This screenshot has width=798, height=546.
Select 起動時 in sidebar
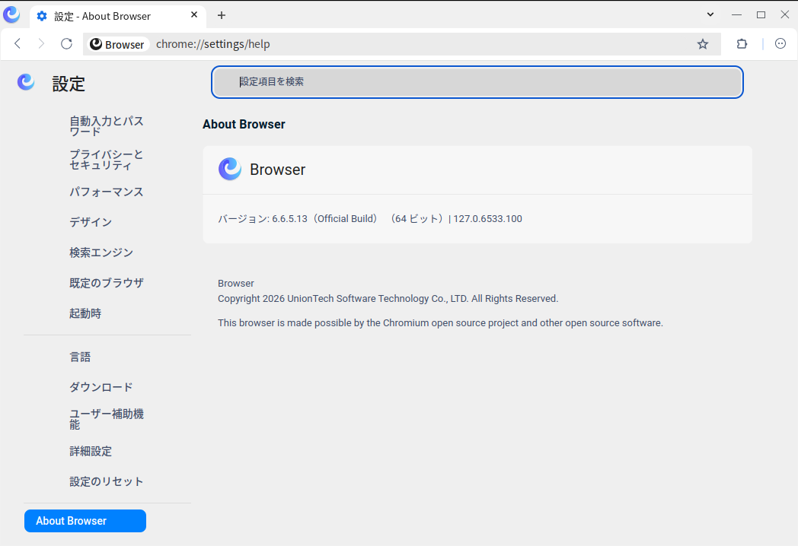click(85, 313)
